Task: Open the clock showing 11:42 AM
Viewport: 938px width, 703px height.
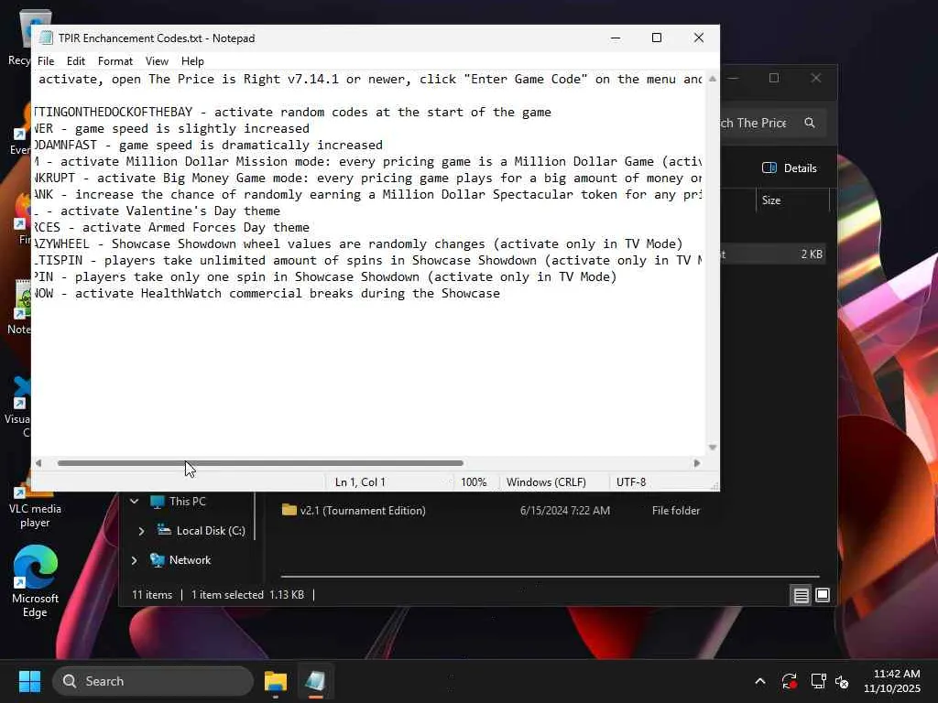Action: point(891,681)
